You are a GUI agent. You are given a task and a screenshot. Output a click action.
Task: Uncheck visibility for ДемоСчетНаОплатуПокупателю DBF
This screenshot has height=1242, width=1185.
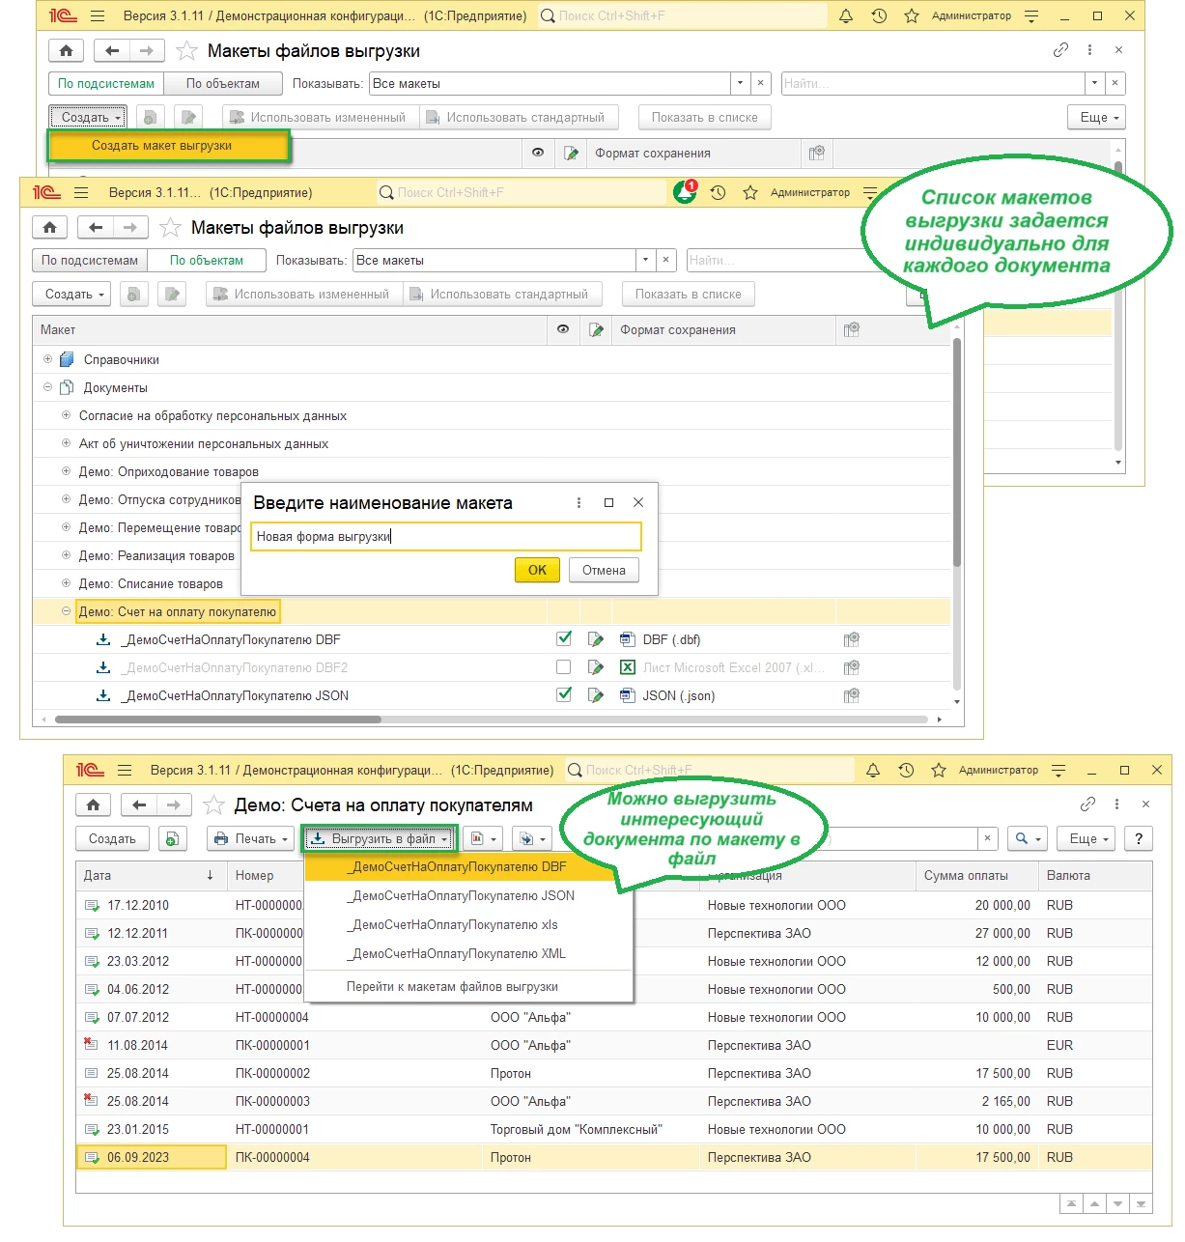564,638
